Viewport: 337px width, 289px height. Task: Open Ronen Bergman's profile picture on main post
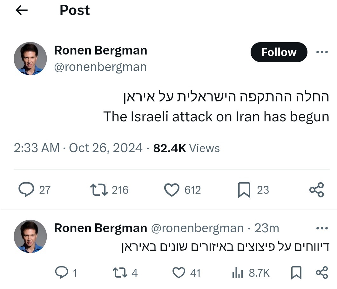click(x=30, y=59)
